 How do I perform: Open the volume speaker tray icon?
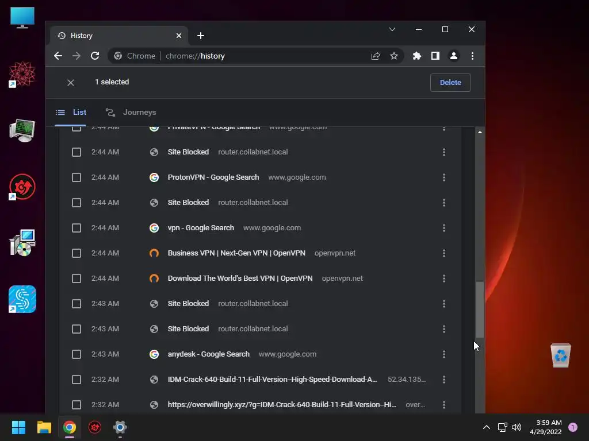click(x=517, y=427)
